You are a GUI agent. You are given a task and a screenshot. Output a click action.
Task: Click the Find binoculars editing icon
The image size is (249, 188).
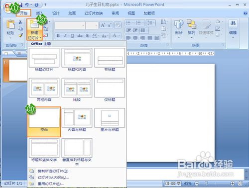coord(233,23)
